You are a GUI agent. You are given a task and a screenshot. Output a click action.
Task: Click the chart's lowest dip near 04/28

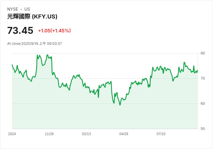120,105
